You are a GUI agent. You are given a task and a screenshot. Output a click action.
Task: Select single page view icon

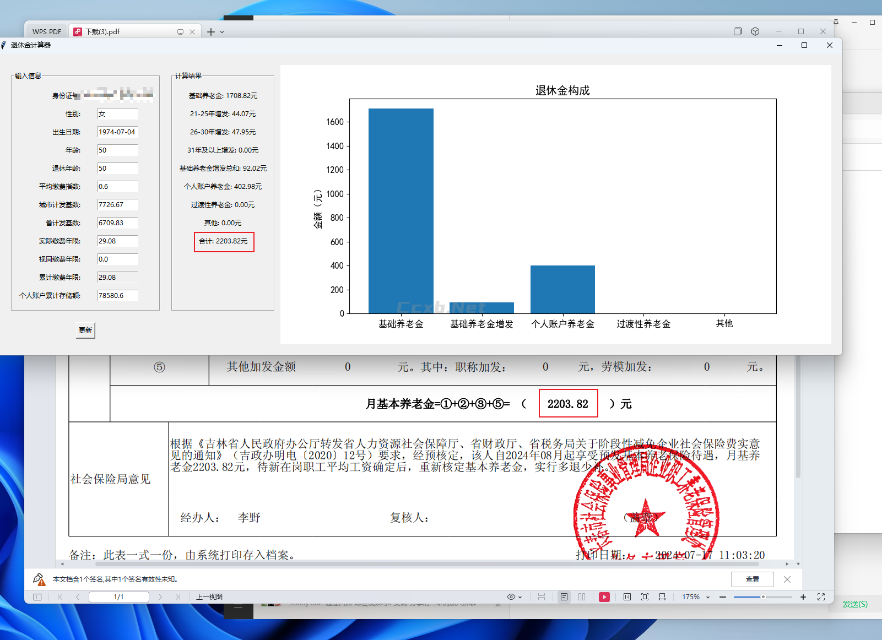[564, 597]
